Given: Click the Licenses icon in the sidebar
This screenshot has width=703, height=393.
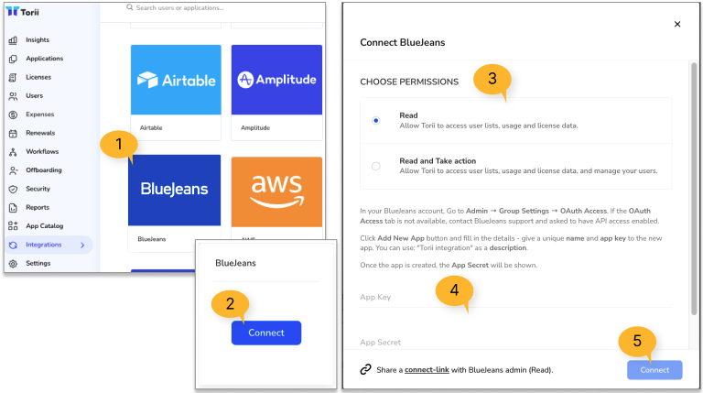Looking at the screenshot, I should click(13, 78).
